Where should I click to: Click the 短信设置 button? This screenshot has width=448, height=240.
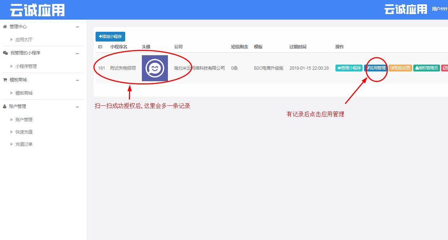click(400, 68)
